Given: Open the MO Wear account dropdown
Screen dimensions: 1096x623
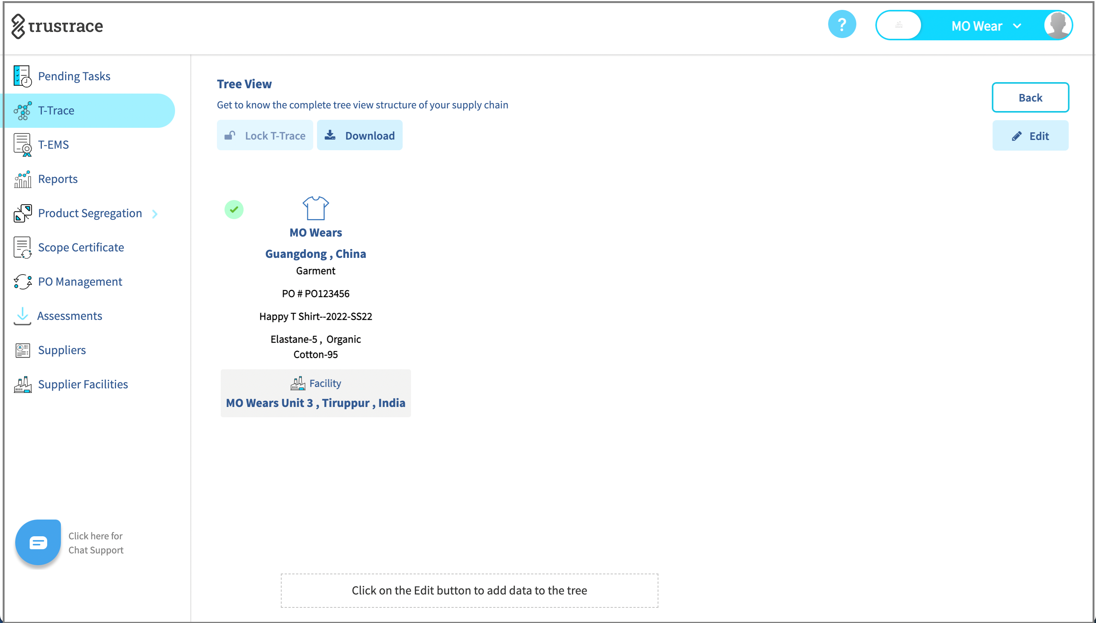Looking at the screenshot, I should [985, 26].
